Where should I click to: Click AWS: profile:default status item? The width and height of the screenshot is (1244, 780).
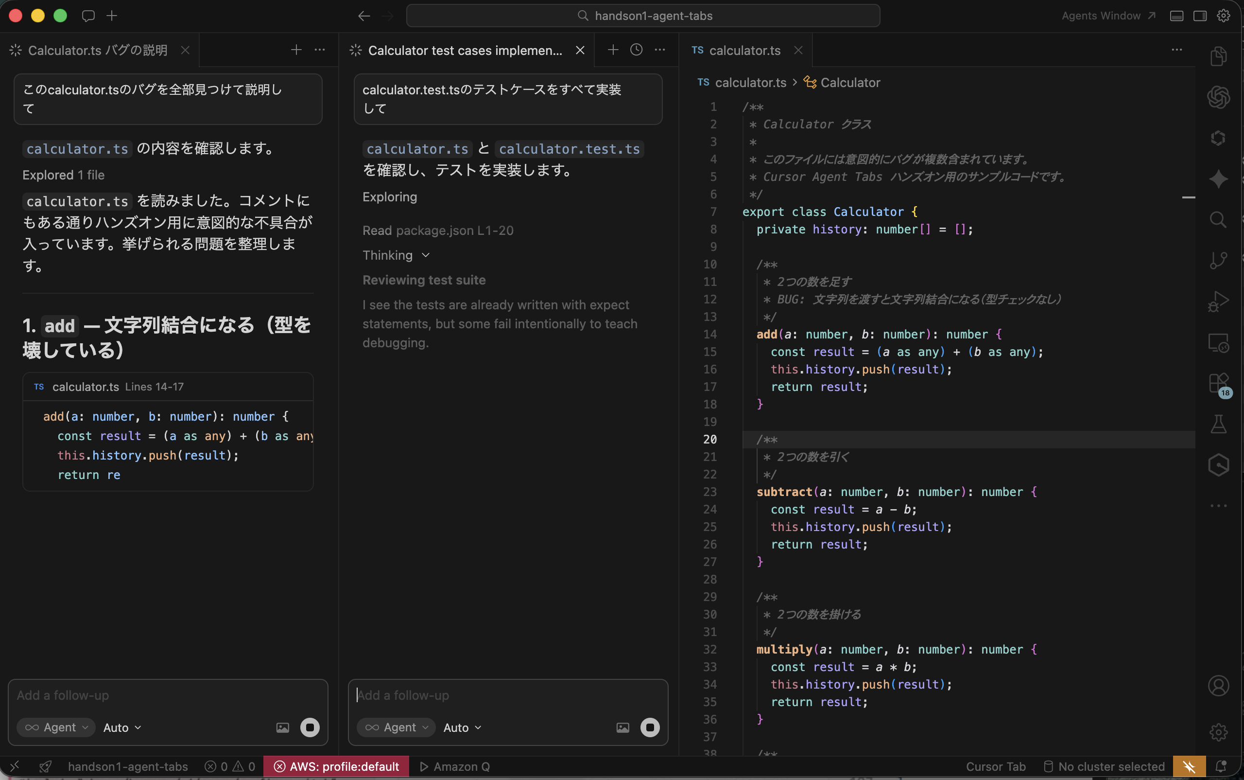[x=337, y=766]
